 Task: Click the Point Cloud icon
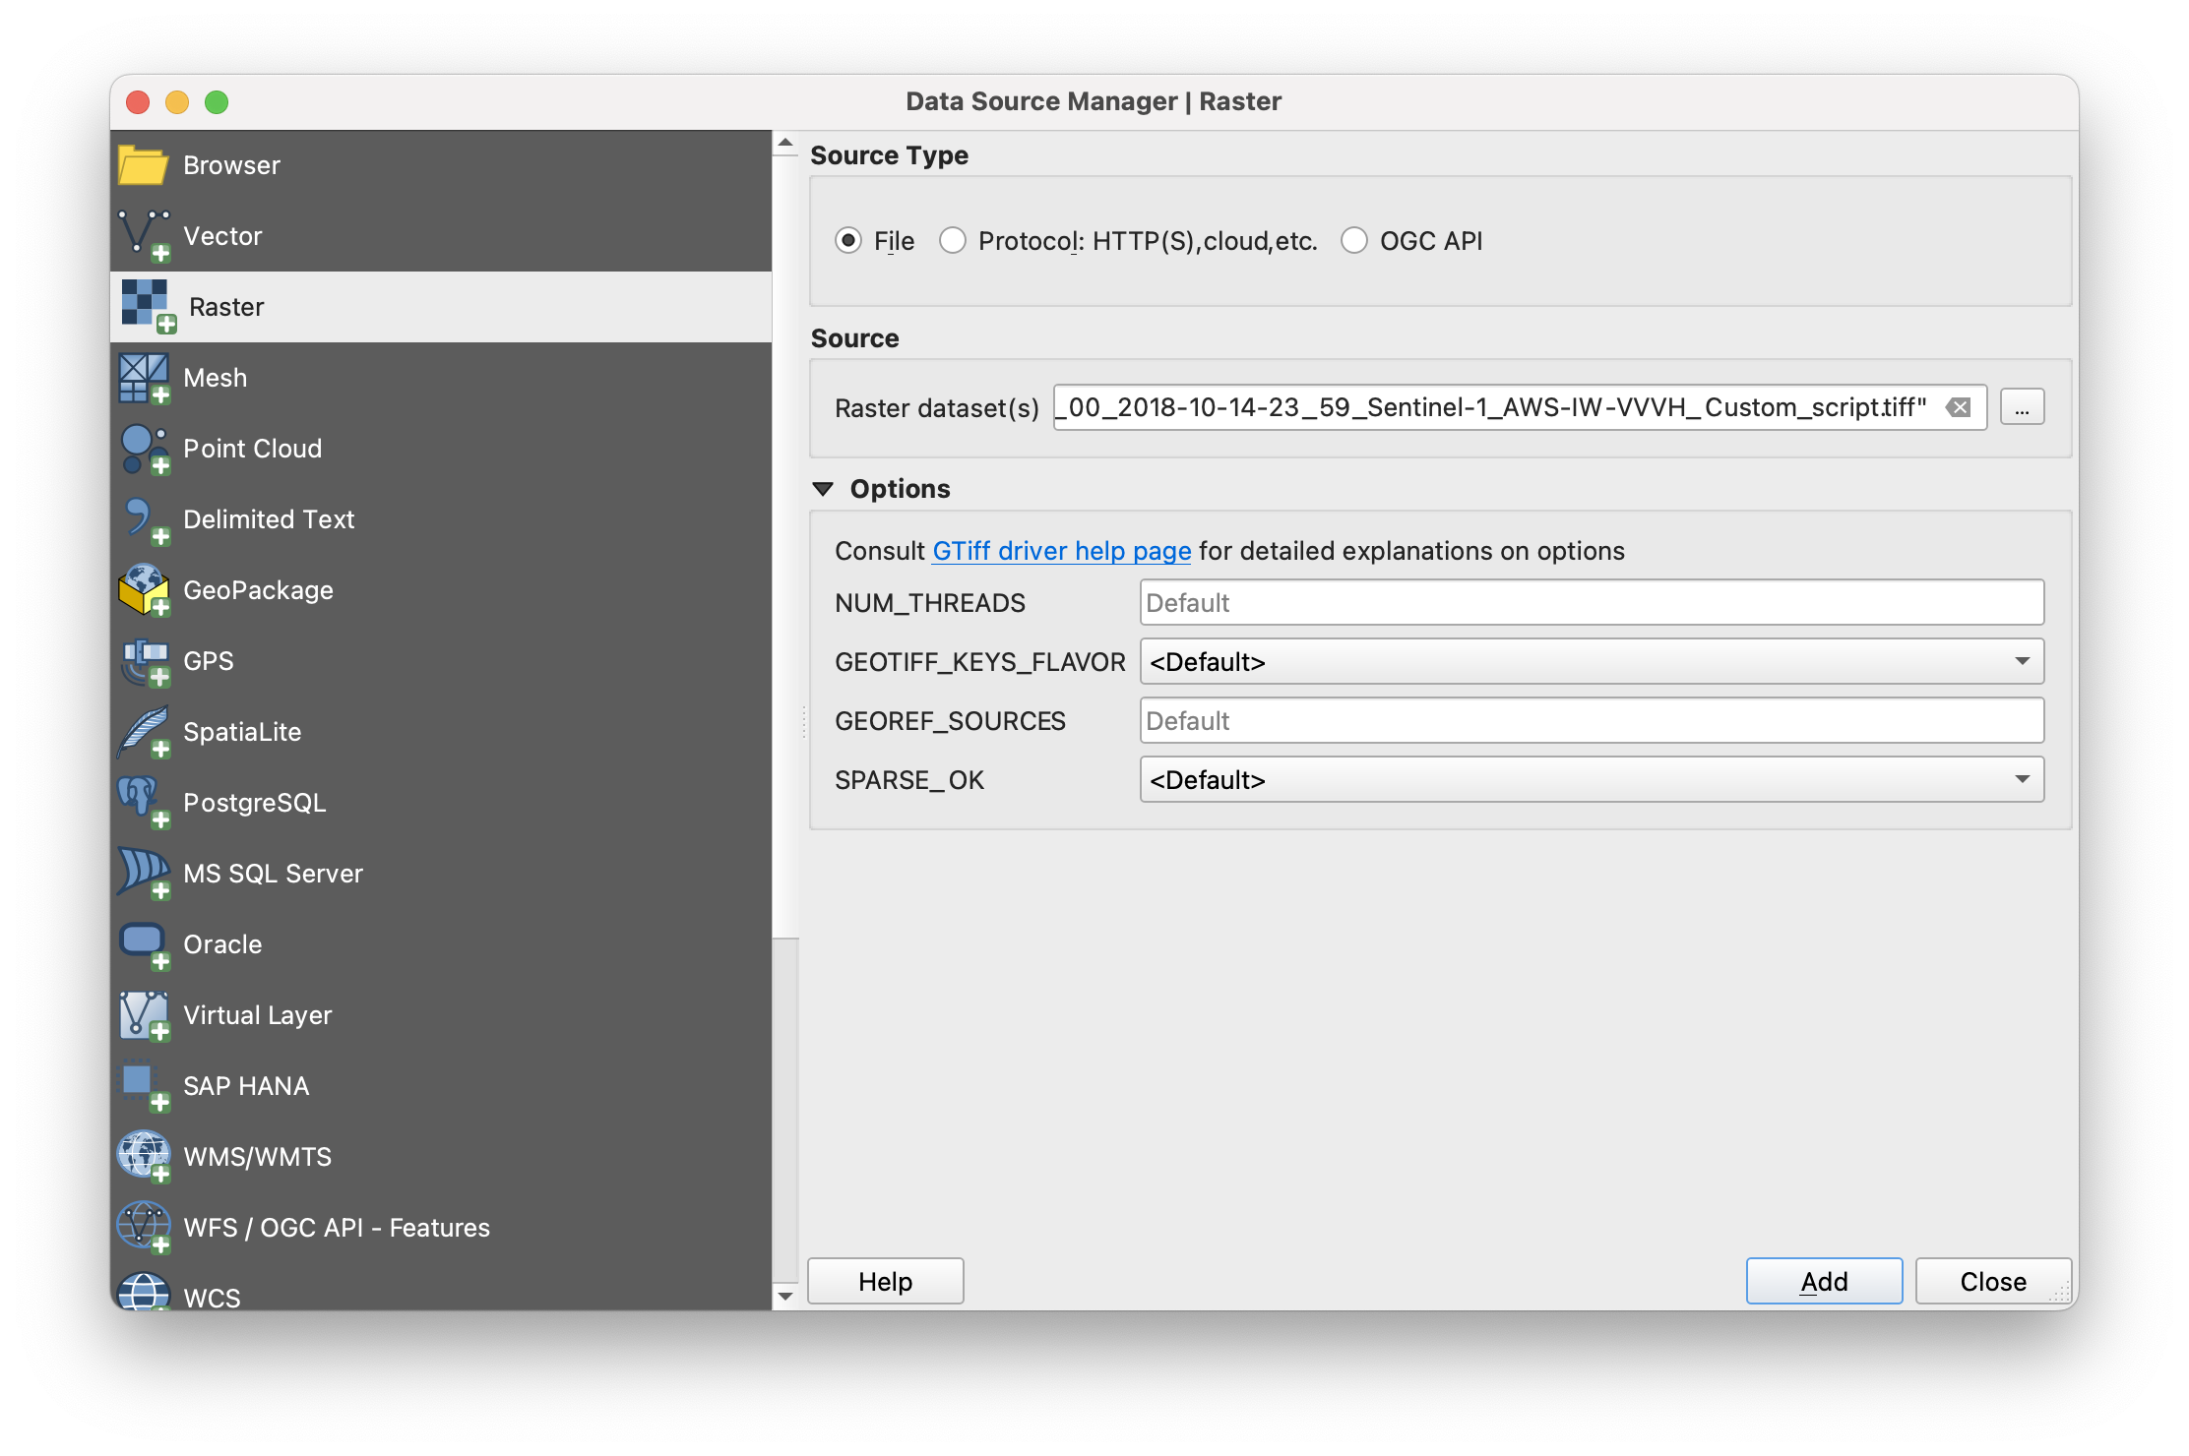(144, 449)
